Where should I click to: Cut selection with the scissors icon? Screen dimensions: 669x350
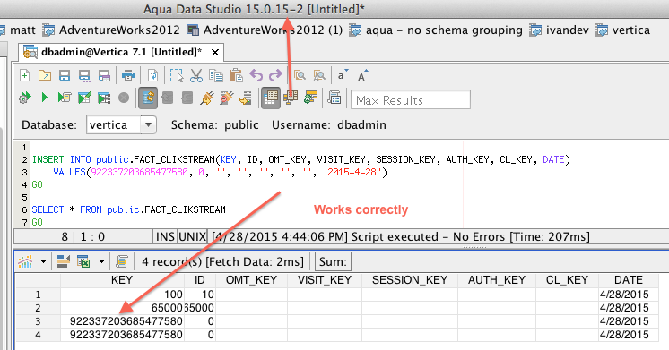pos(195,76)
